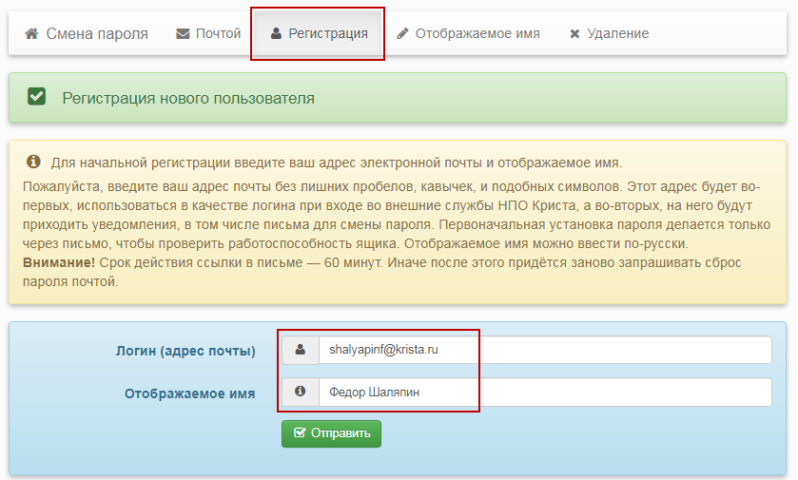
Task: Click the info icon in yellow notice box
Action: pyautogui.click(x=33, y=162)
